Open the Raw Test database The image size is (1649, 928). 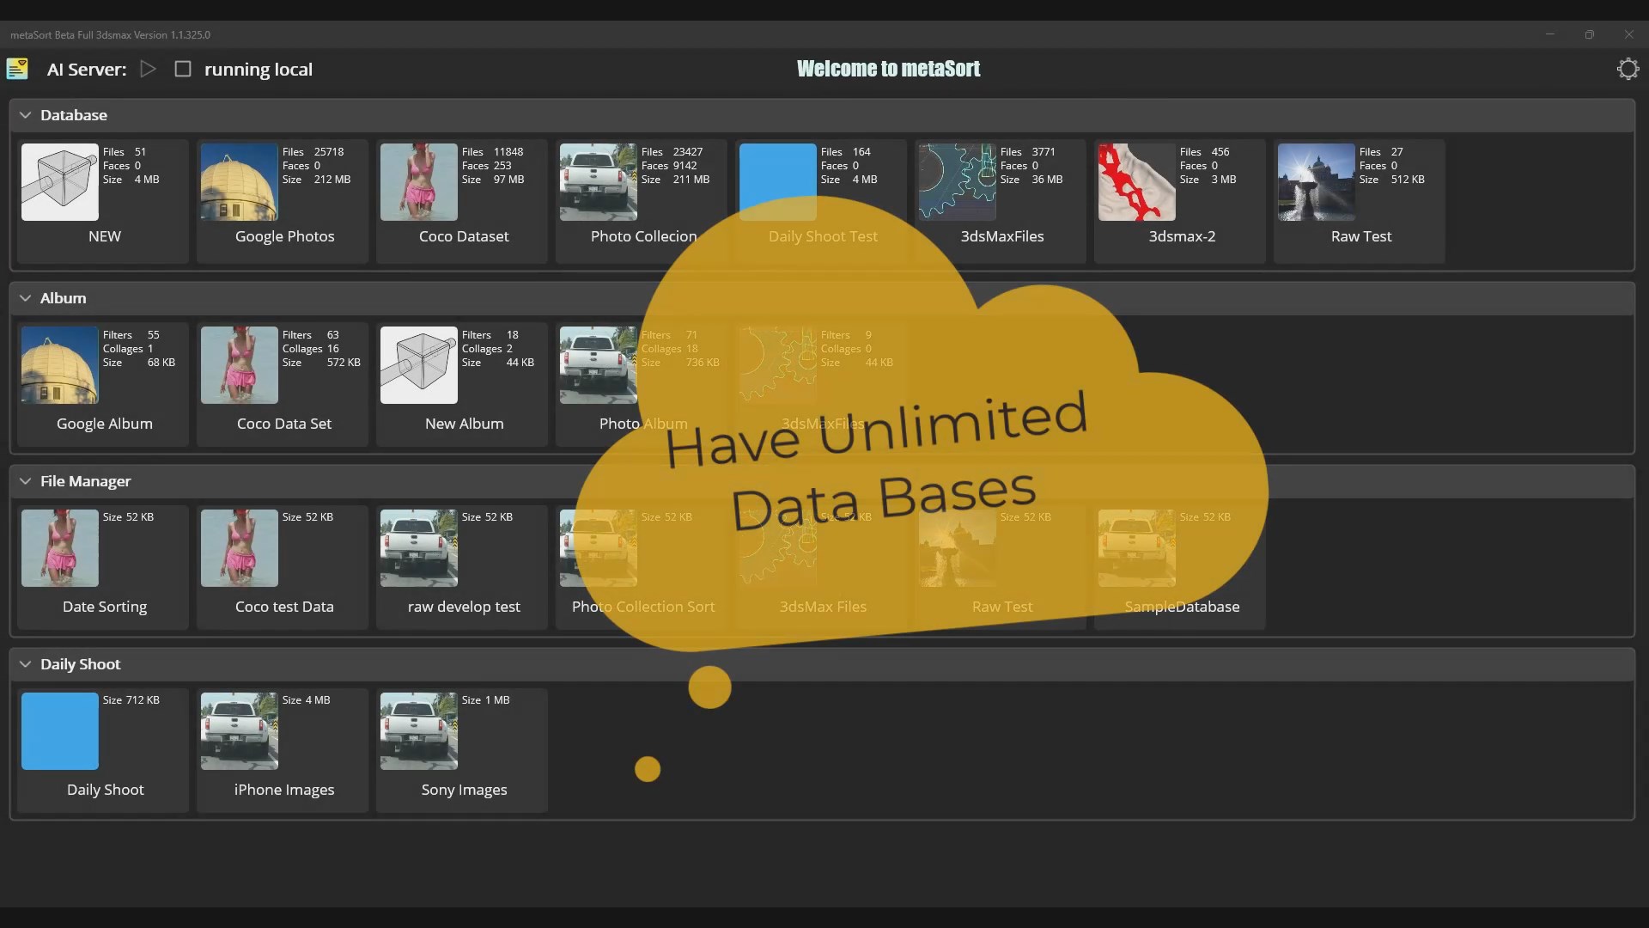point(1317,182)
